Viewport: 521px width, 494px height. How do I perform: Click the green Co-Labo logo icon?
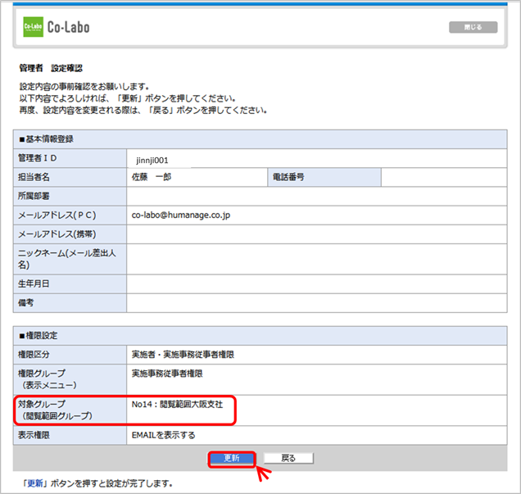pos(34,27)
